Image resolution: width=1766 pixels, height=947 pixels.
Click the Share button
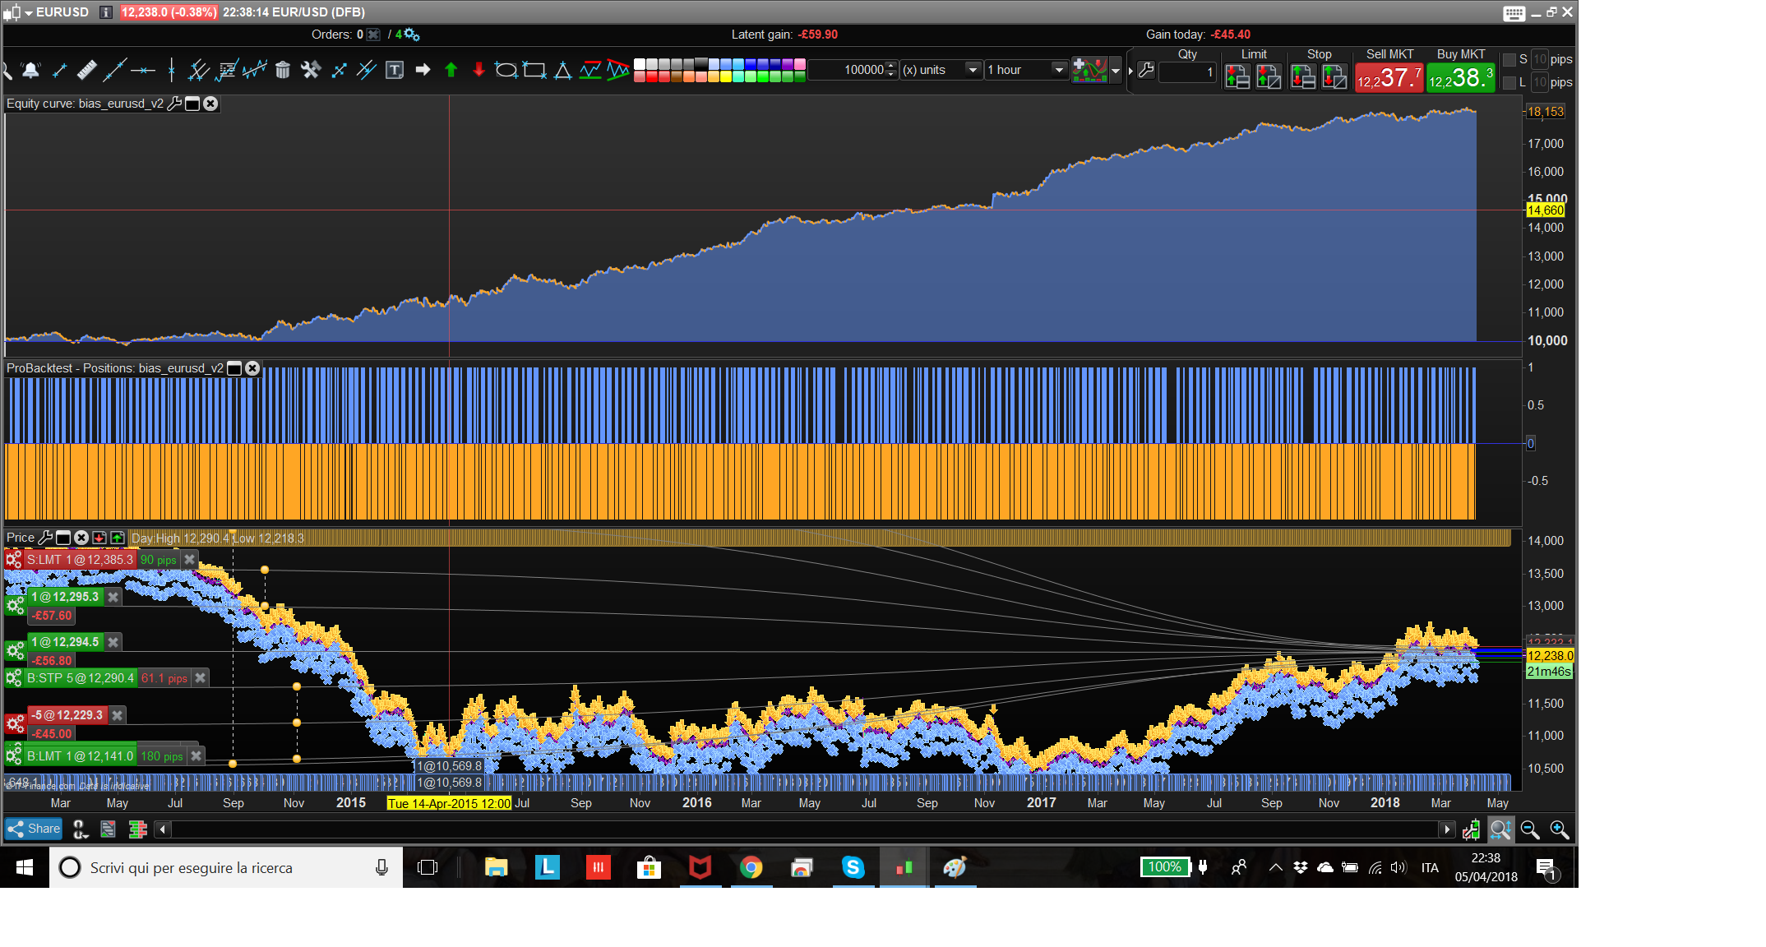(34, 829)
